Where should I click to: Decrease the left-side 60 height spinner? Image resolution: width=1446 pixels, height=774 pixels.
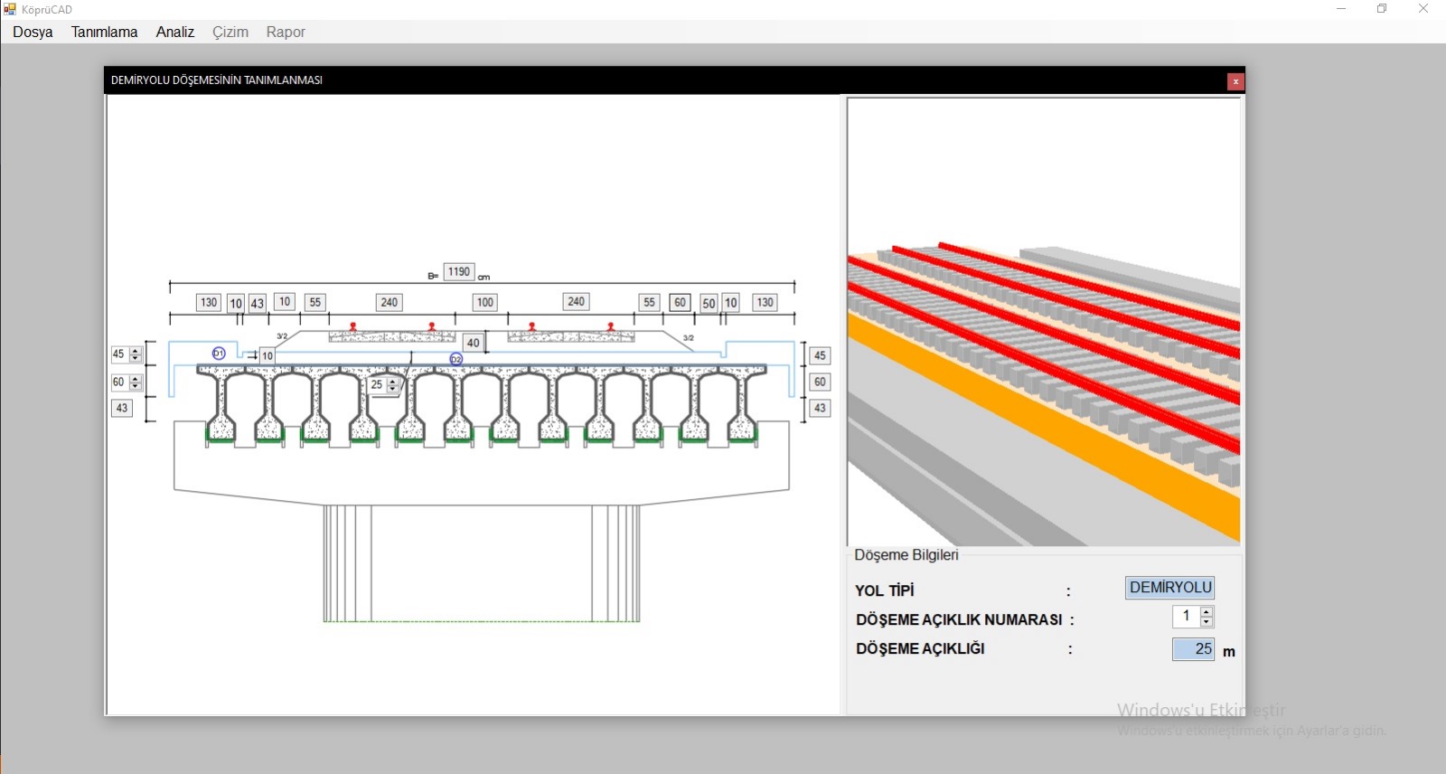click(x=136, y=386)
